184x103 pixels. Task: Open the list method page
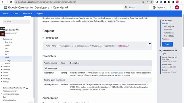tap(6, 54)
